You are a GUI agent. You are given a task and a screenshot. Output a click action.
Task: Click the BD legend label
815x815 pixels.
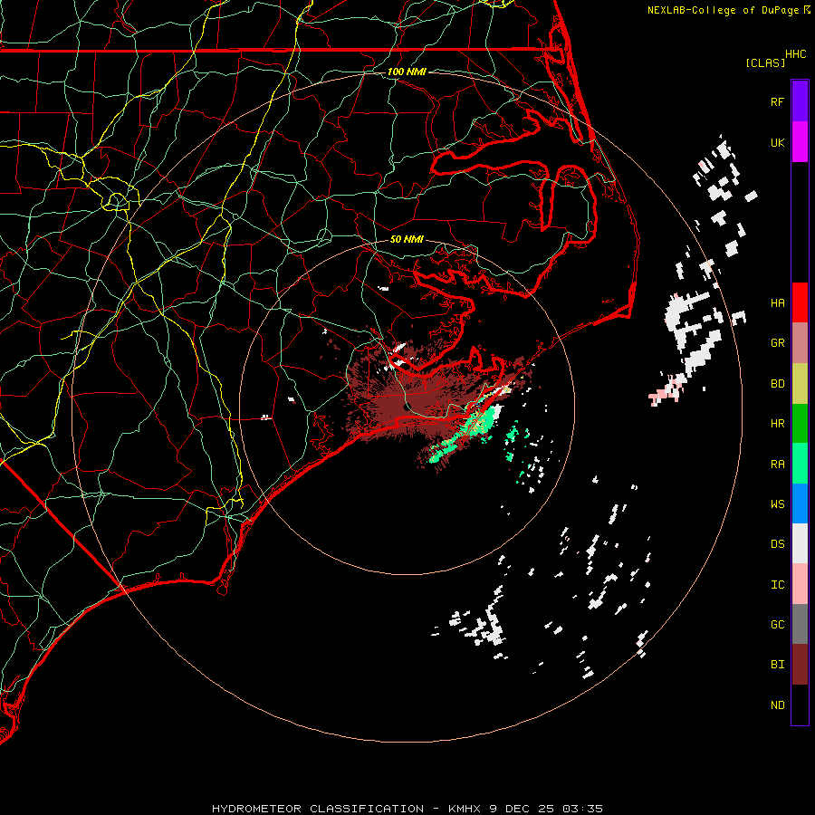click(x=778, y=384)
